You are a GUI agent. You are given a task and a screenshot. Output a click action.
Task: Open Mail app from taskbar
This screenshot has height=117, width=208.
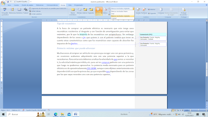69,114
